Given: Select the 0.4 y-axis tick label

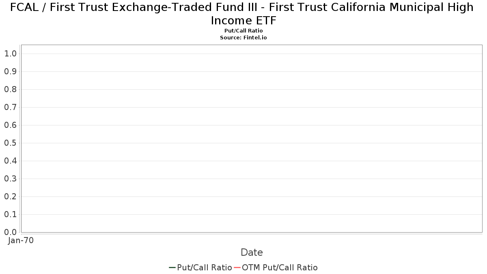Looking at the screenshot, I should click(10, 161).
